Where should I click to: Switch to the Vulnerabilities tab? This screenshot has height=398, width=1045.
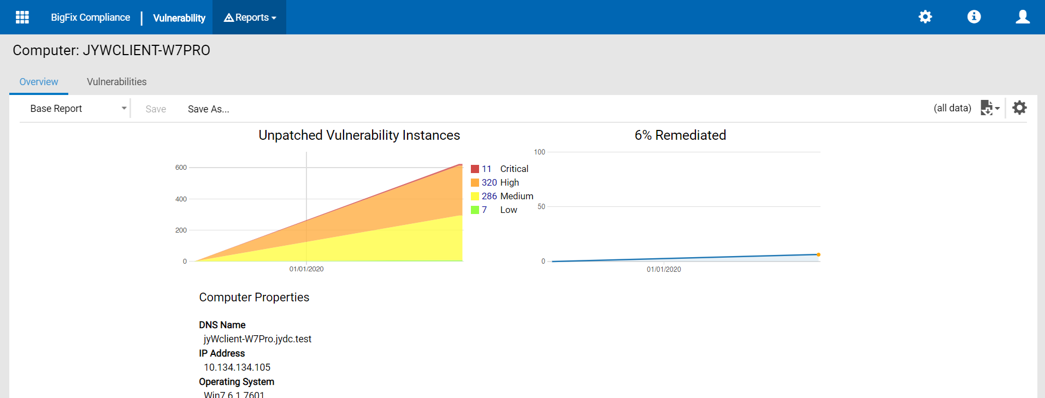(116, 82)
